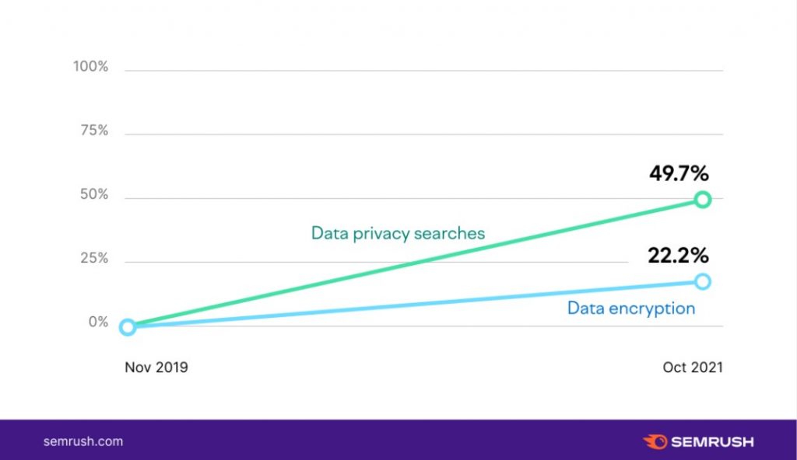Viewport: 797px width, 460px height.
Task: Click the 22.2% value label
Action: tap(679, 255)
